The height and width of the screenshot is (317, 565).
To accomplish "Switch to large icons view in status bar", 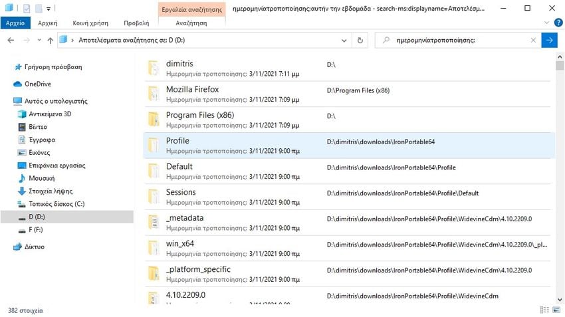I will click(556, 310).
